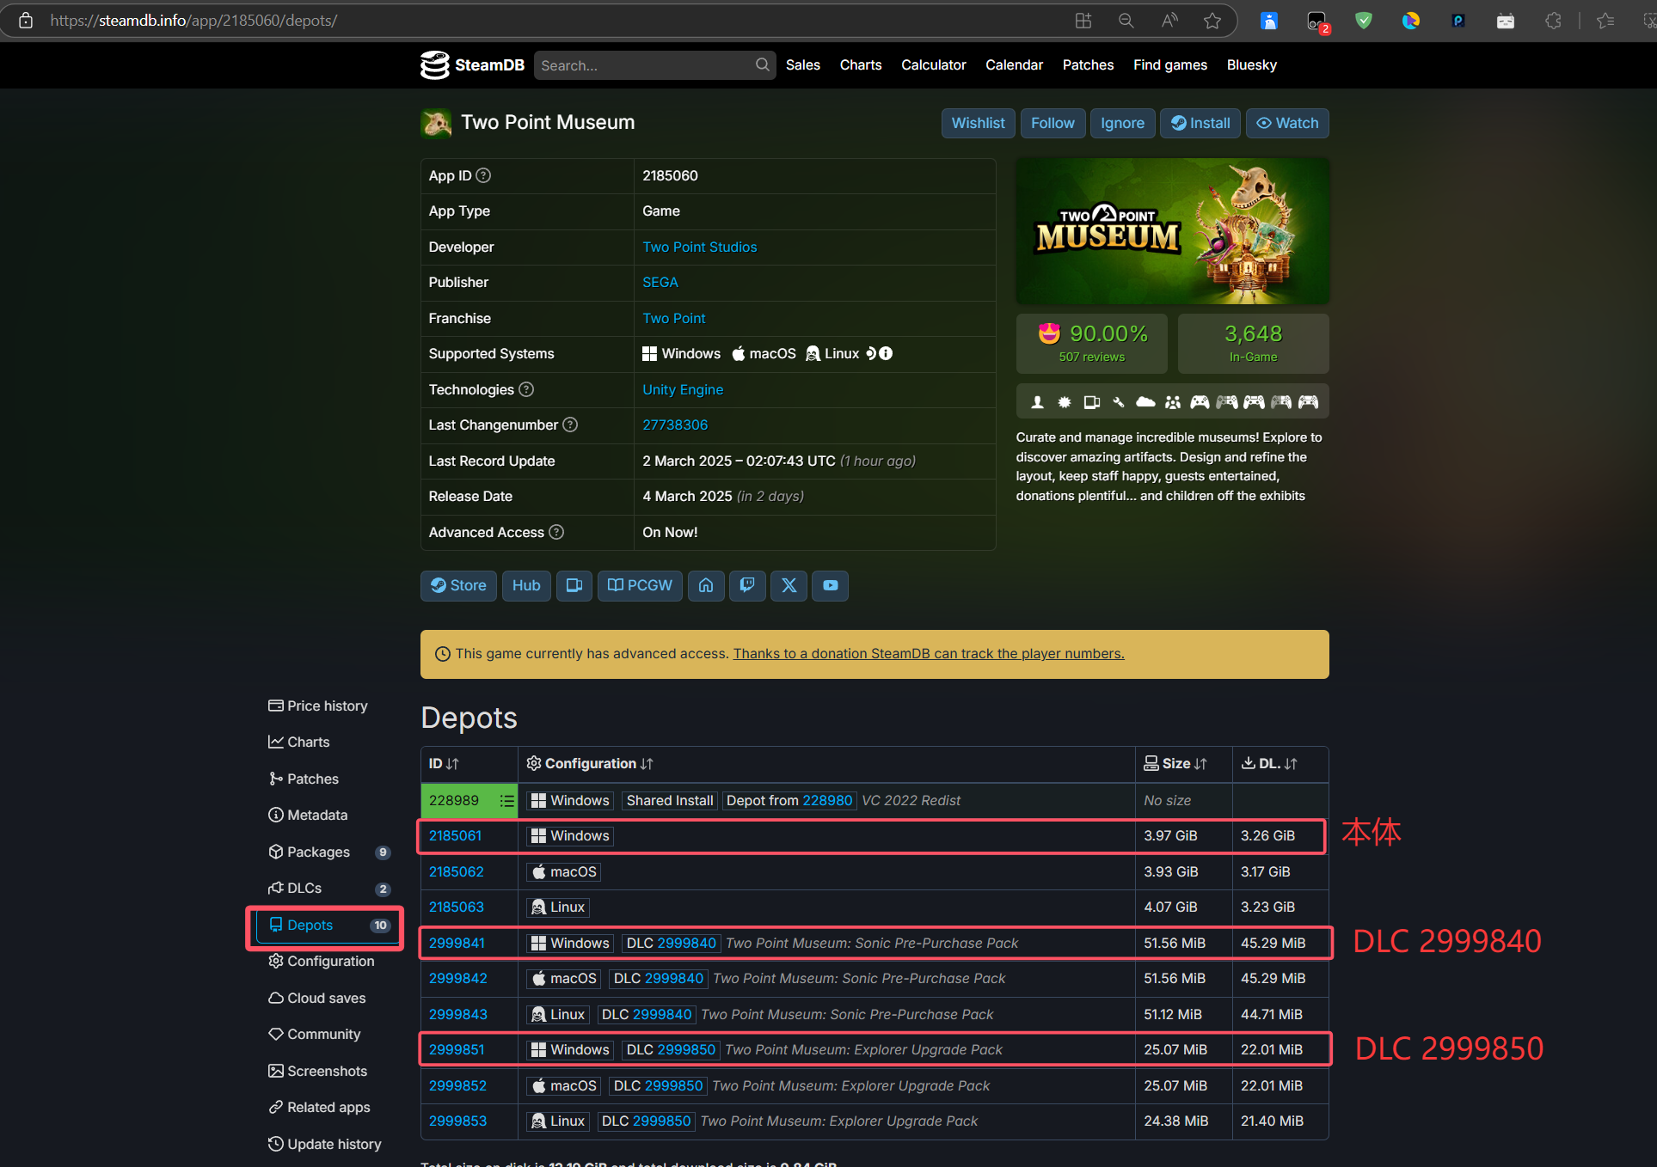Viewport: 1657px width, 1167px height.
Task: Click the site info lock icon
Action: [x=26, y=21]
